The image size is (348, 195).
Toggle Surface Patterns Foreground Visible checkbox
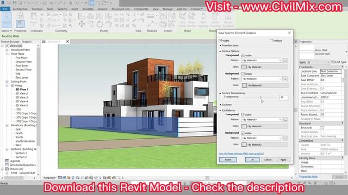point(243,55)
